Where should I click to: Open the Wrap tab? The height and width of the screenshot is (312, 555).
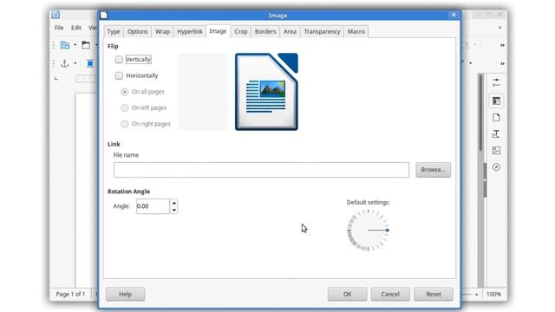162,31
